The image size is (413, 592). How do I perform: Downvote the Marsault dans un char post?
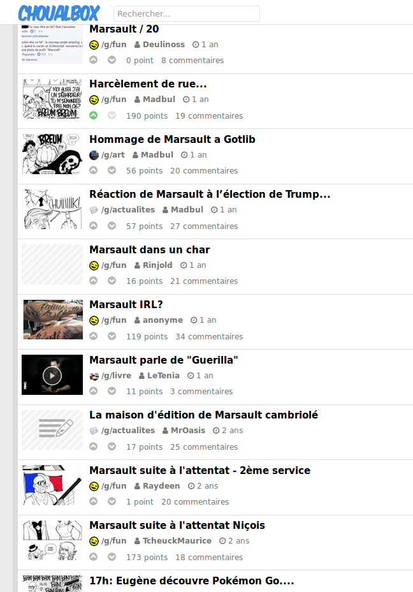(x=112, y=281)
